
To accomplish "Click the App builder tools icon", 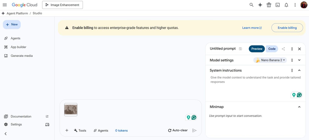I will coord(6,47).
